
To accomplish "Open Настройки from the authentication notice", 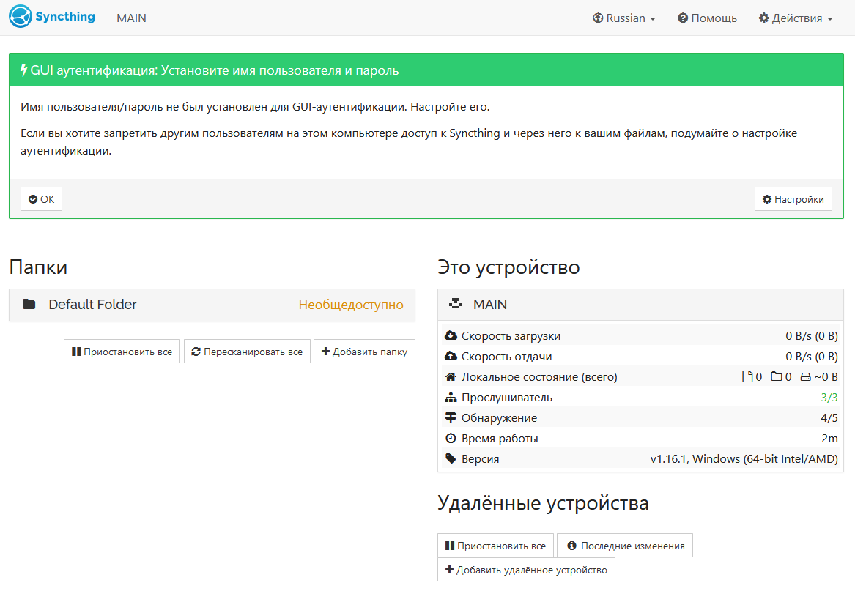I will click(x=793, y=199).
